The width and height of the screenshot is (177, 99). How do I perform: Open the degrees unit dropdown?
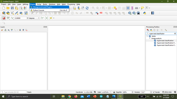point(34,18)
